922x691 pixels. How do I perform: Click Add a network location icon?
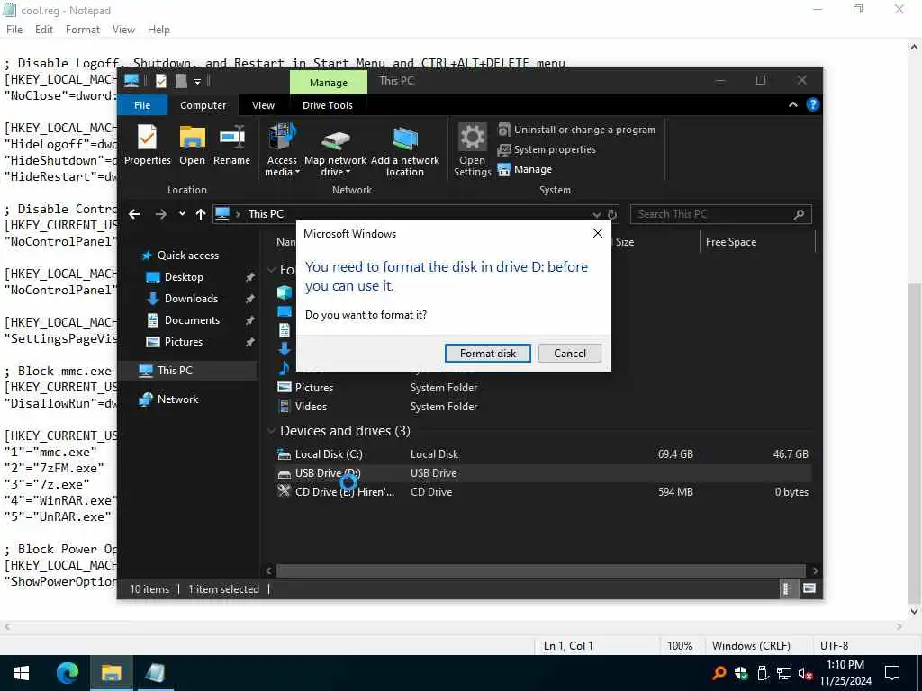click(404, 150)
